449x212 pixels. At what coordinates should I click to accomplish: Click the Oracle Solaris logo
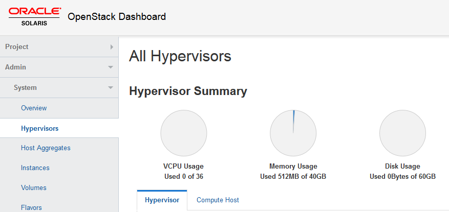click(35, 16)
